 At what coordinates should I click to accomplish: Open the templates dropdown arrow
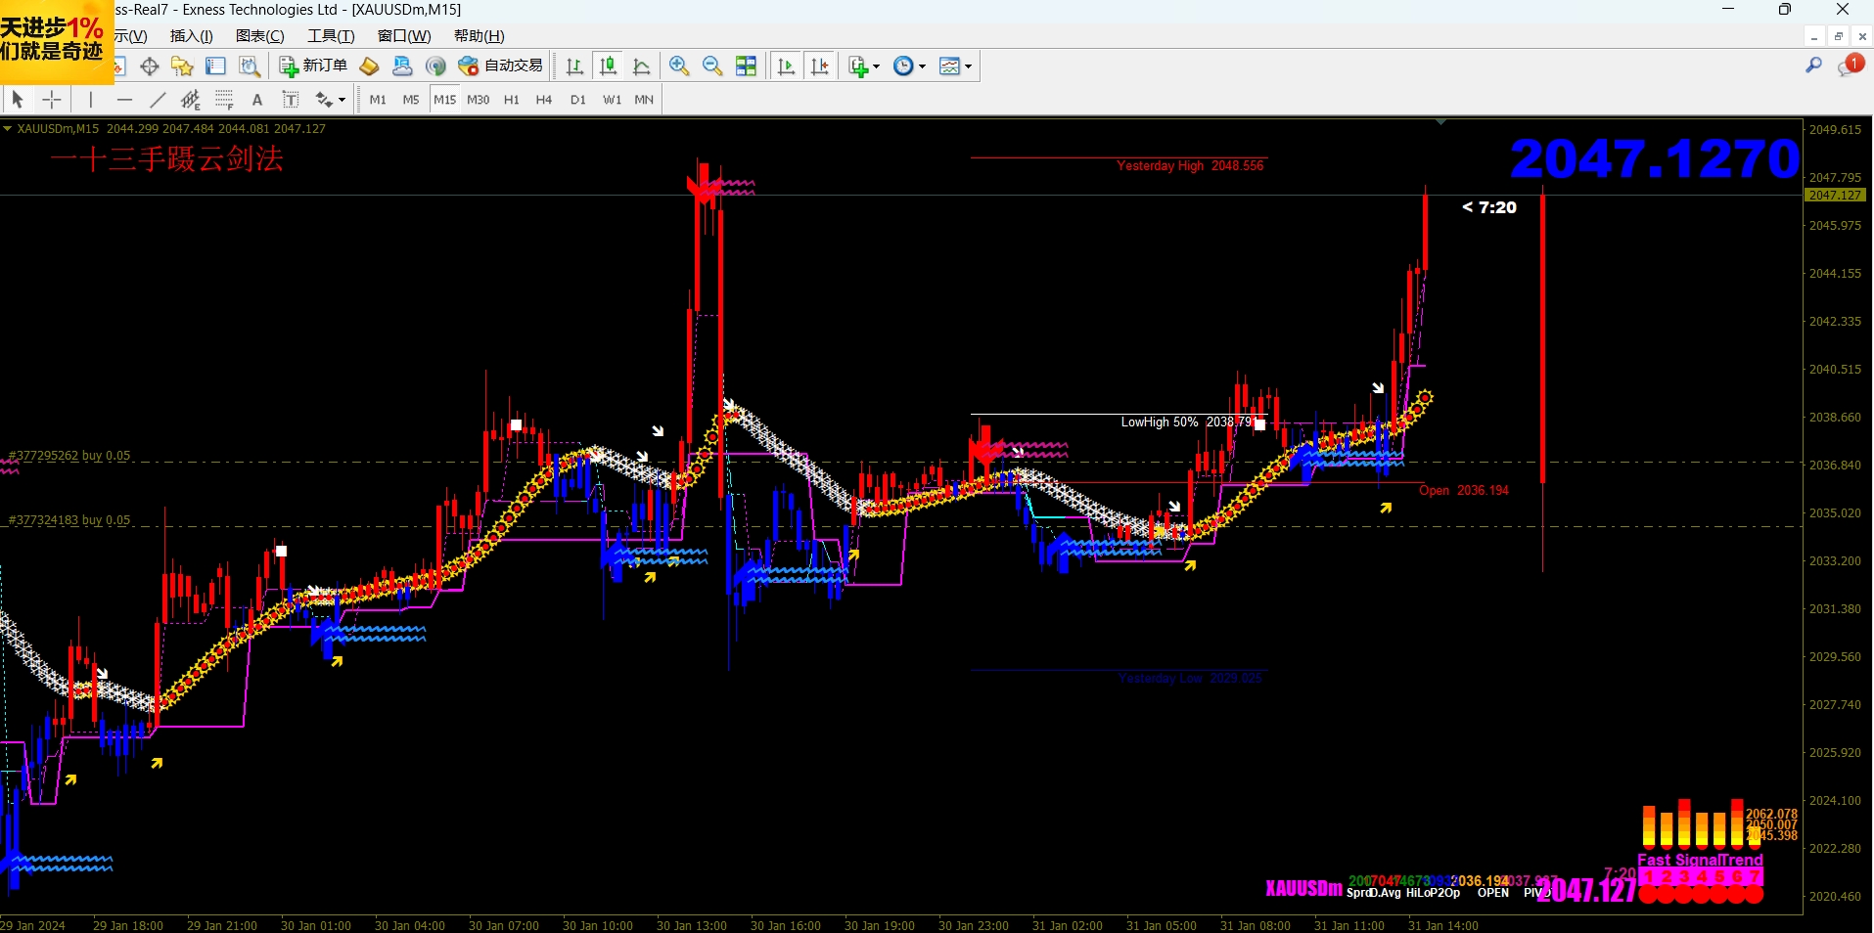pyautogui.click(x=969, y=67)
